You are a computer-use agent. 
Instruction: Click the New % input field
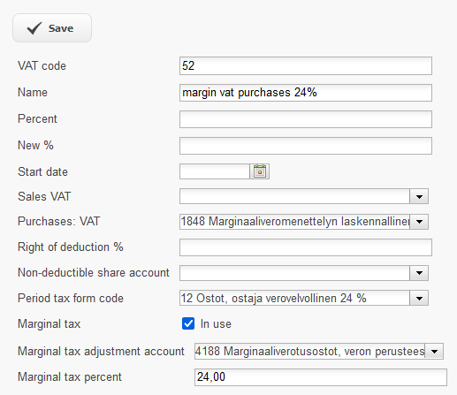coord(306,146)
